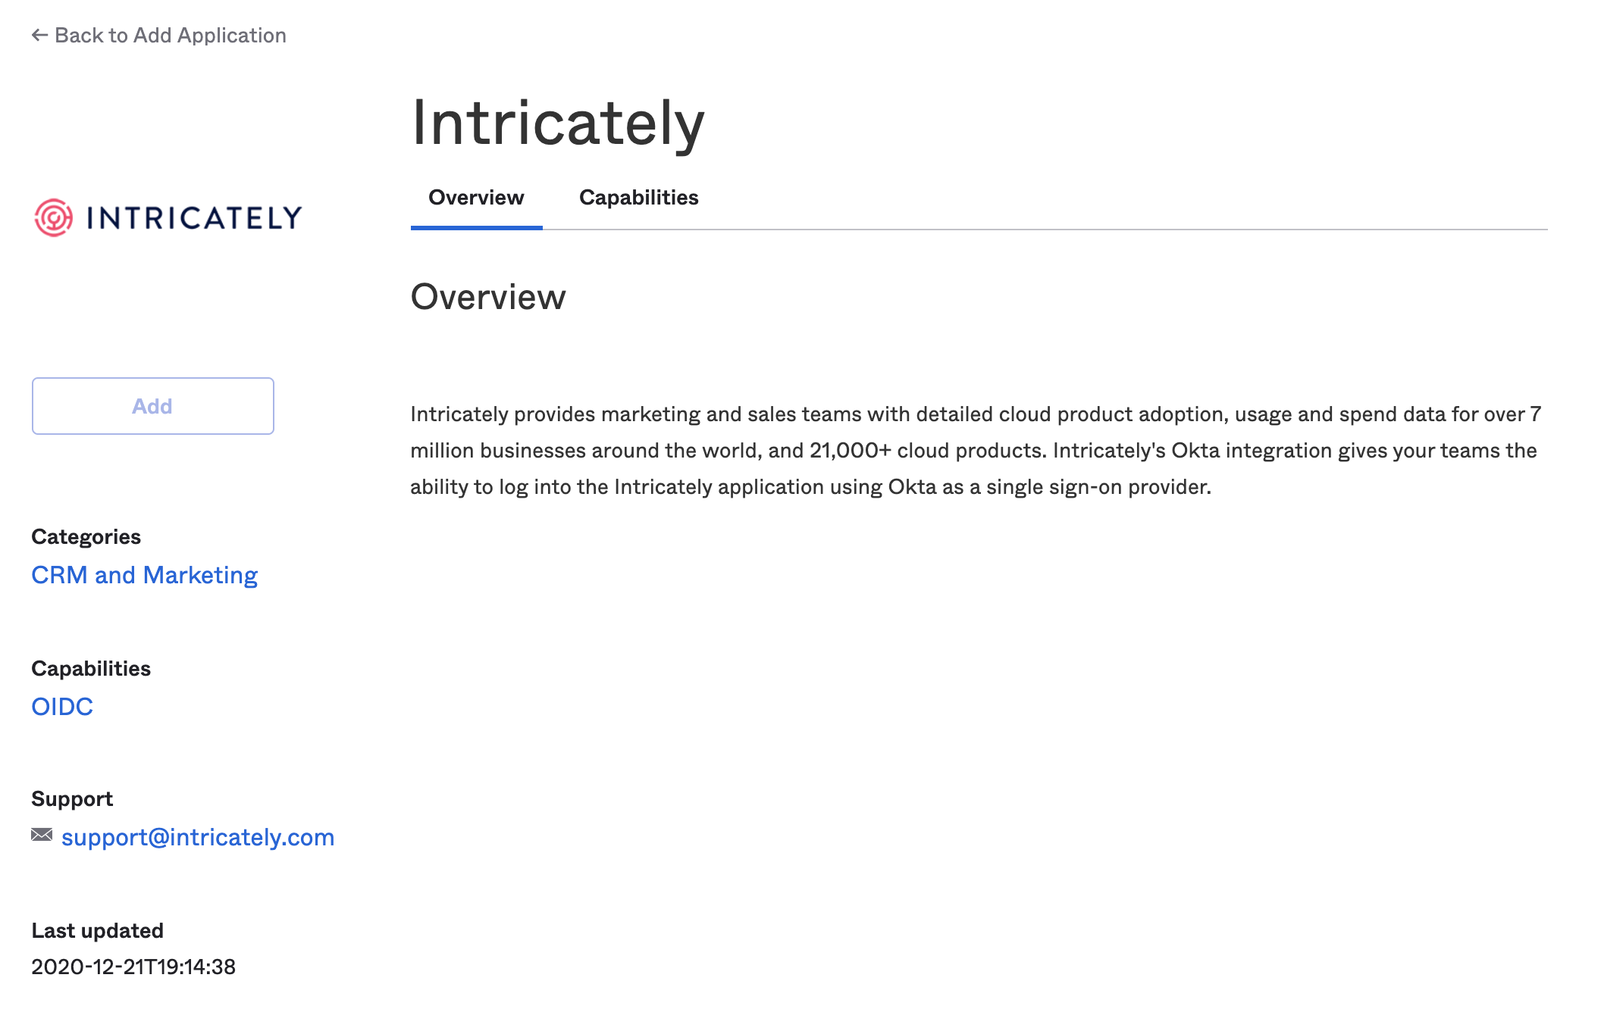Image resolution: width=1601 pixels, height=1009 pixels.
Task: Click the overview description paragraph
Action: click(975, 450)
